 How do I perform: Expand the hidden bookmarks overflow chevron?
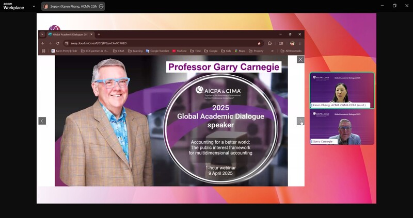272,51
